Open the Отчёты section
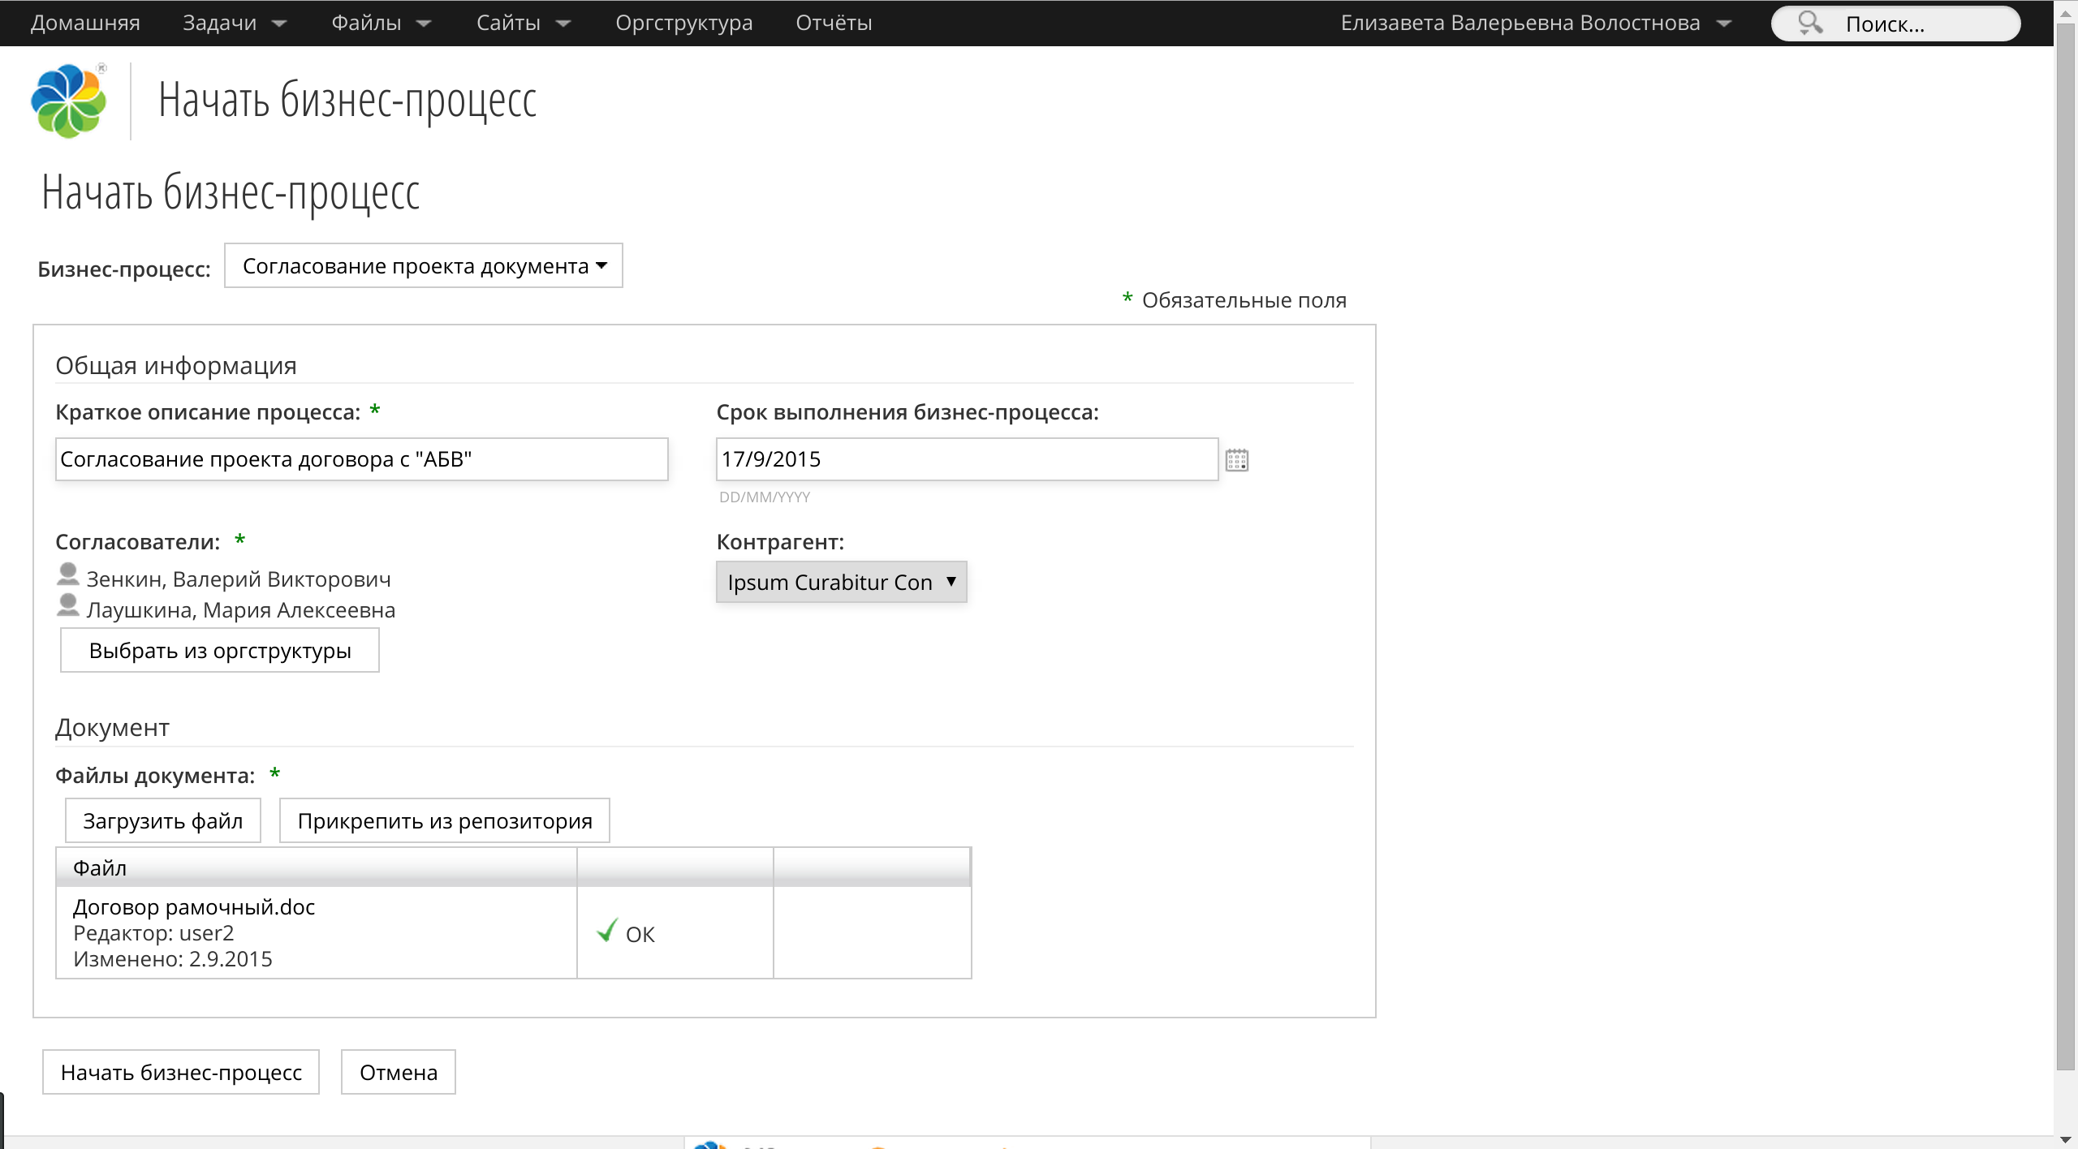The height and width of the screenshot is (1149, 2078). point(834,24)
